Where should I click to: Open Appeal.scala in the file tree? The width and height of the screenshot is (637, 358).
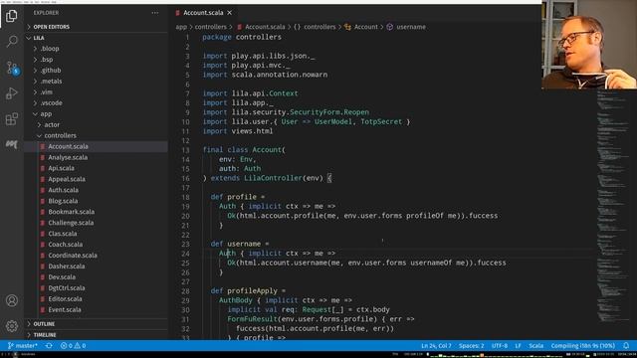[x=96, y=179]
